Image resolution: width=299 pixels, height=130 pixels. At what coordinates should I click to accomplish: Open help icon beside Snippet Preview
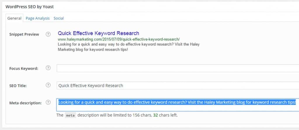click(x=48, y=34)
